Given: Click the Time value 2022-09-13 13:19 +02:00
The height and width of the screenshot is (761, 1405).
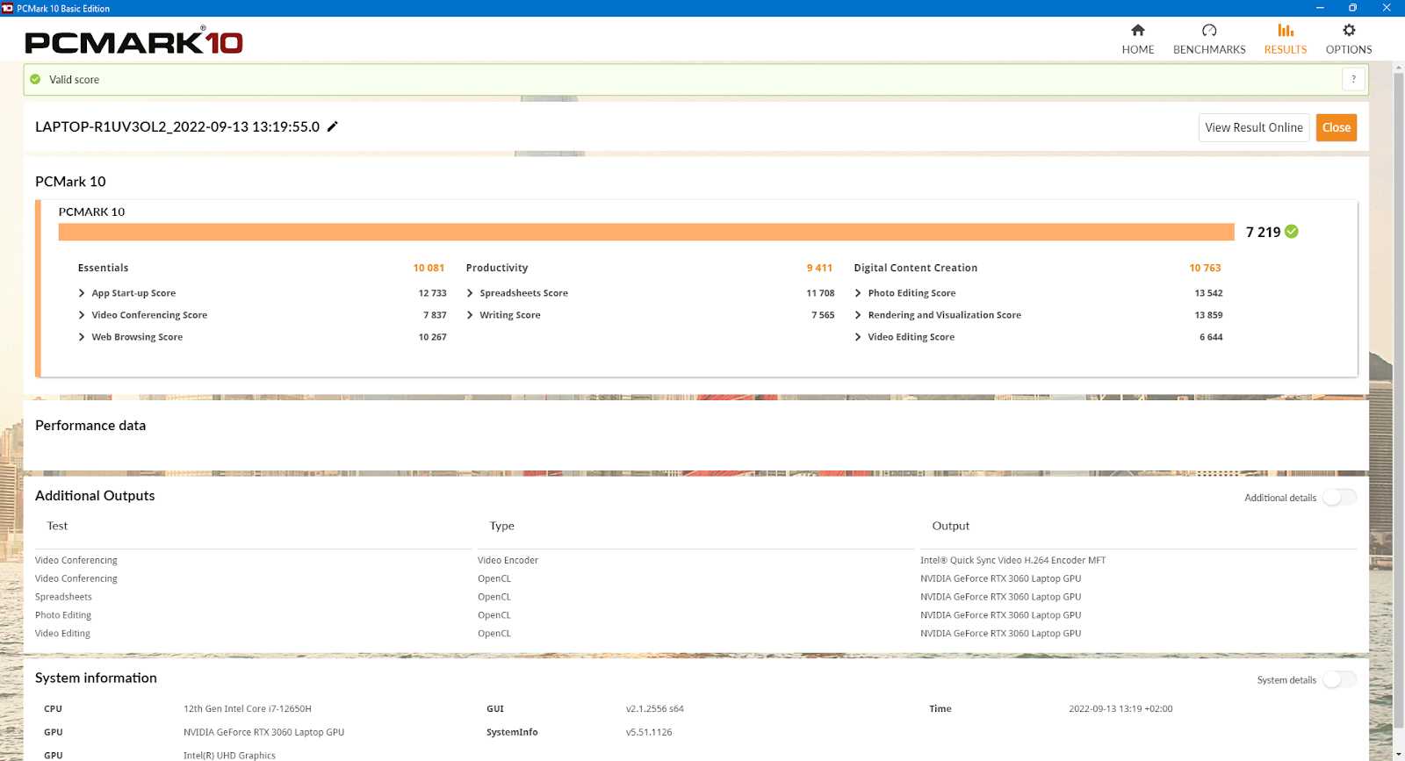Looking at the screenshot, I should tap(1120, 709).
